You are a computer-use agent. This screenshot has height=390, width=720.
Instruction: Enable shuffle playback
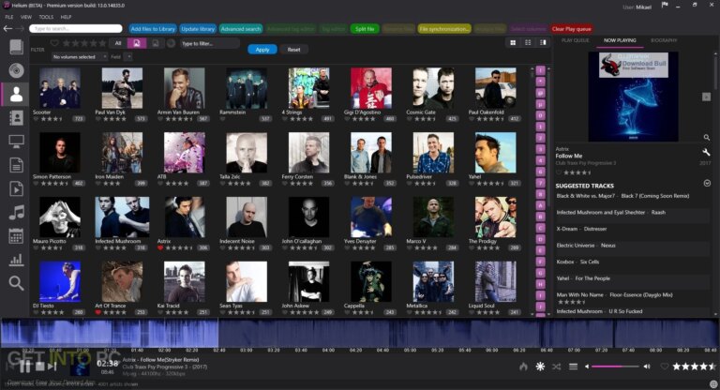click(556, 366)
